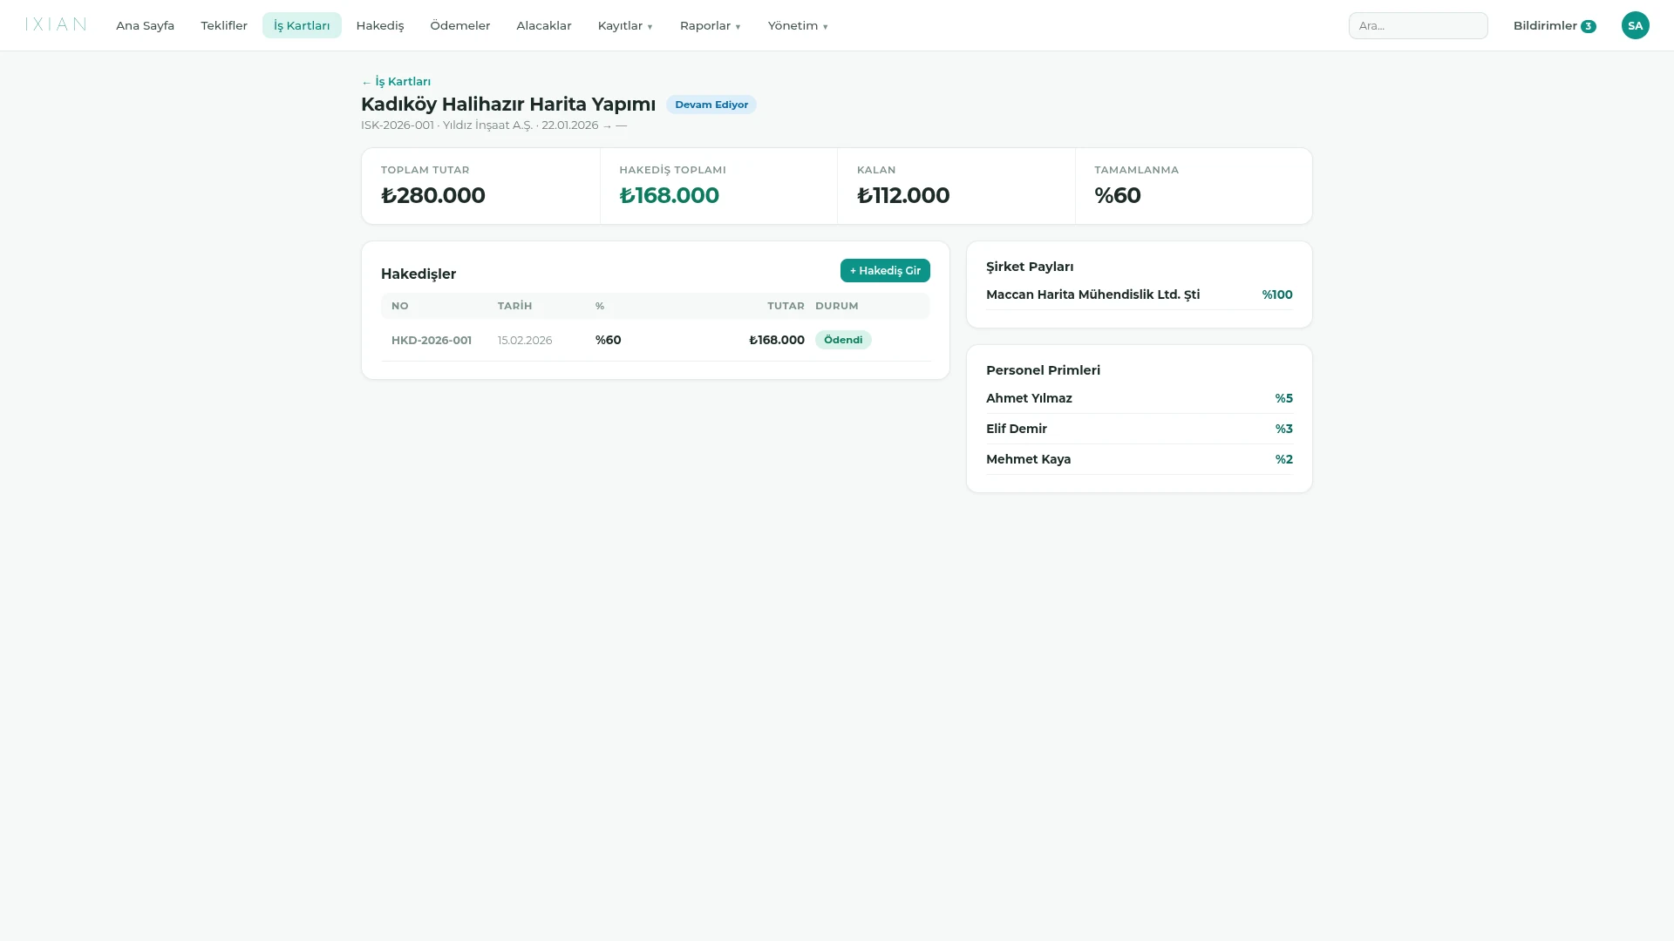Click the Ödendi status badge
The height and width of the screenshot is (941, 1674).
[843, 340]
